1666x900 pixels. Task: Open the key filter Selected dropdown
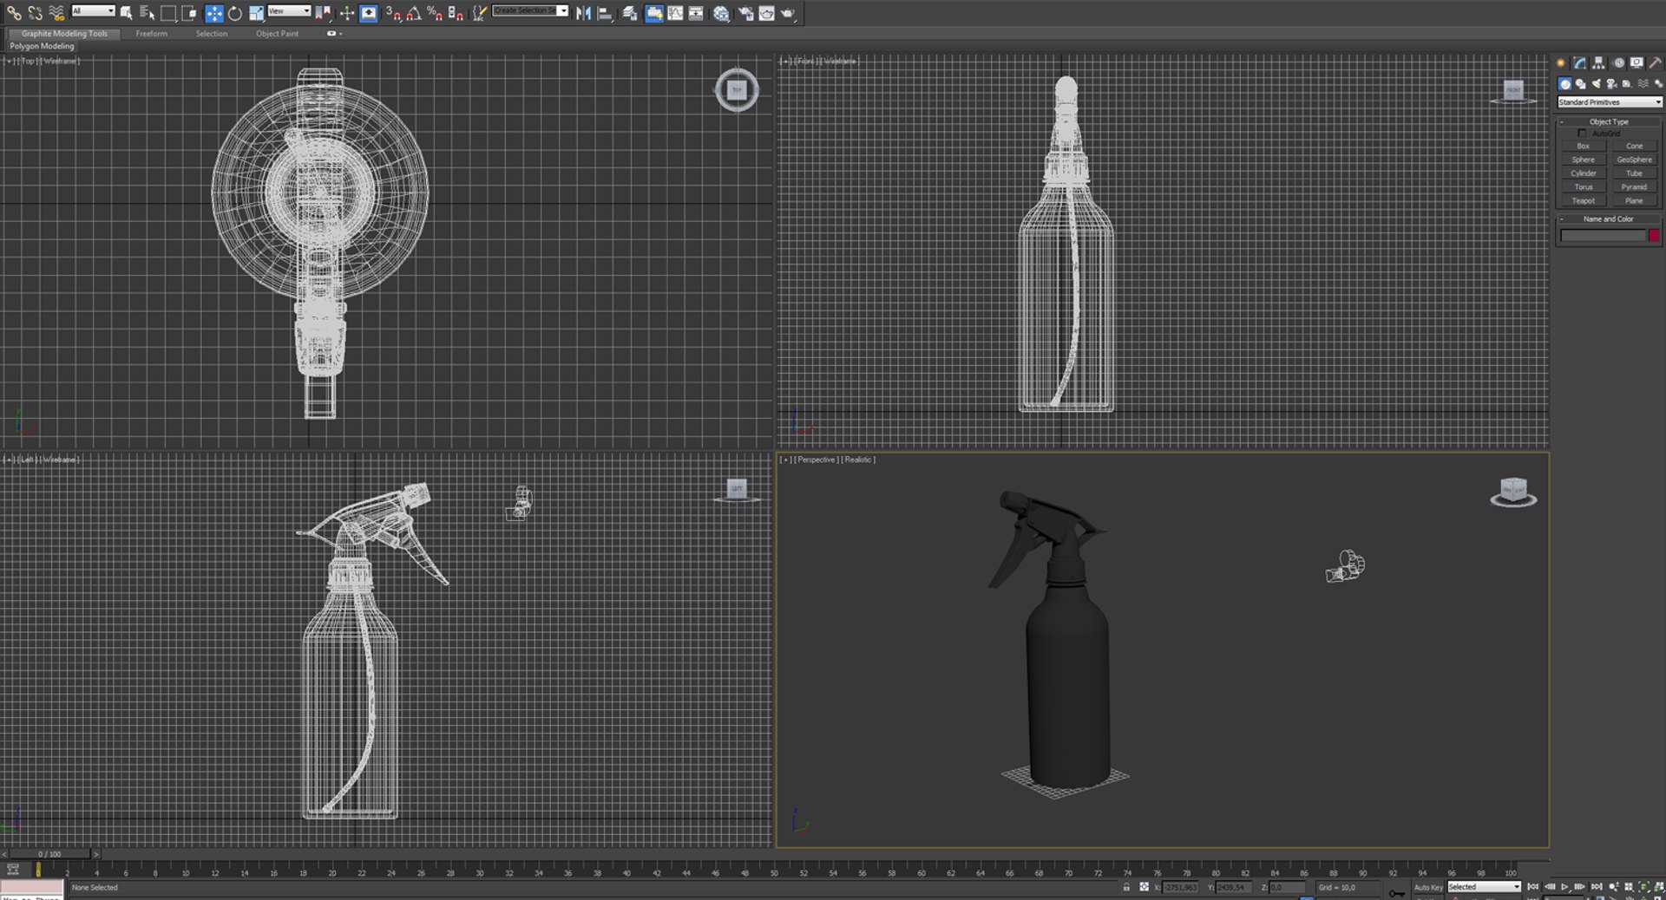pyautogui.click(x=1484, y=887)
